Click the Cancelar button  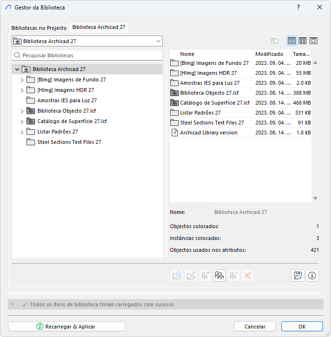[x=255, y=327]
